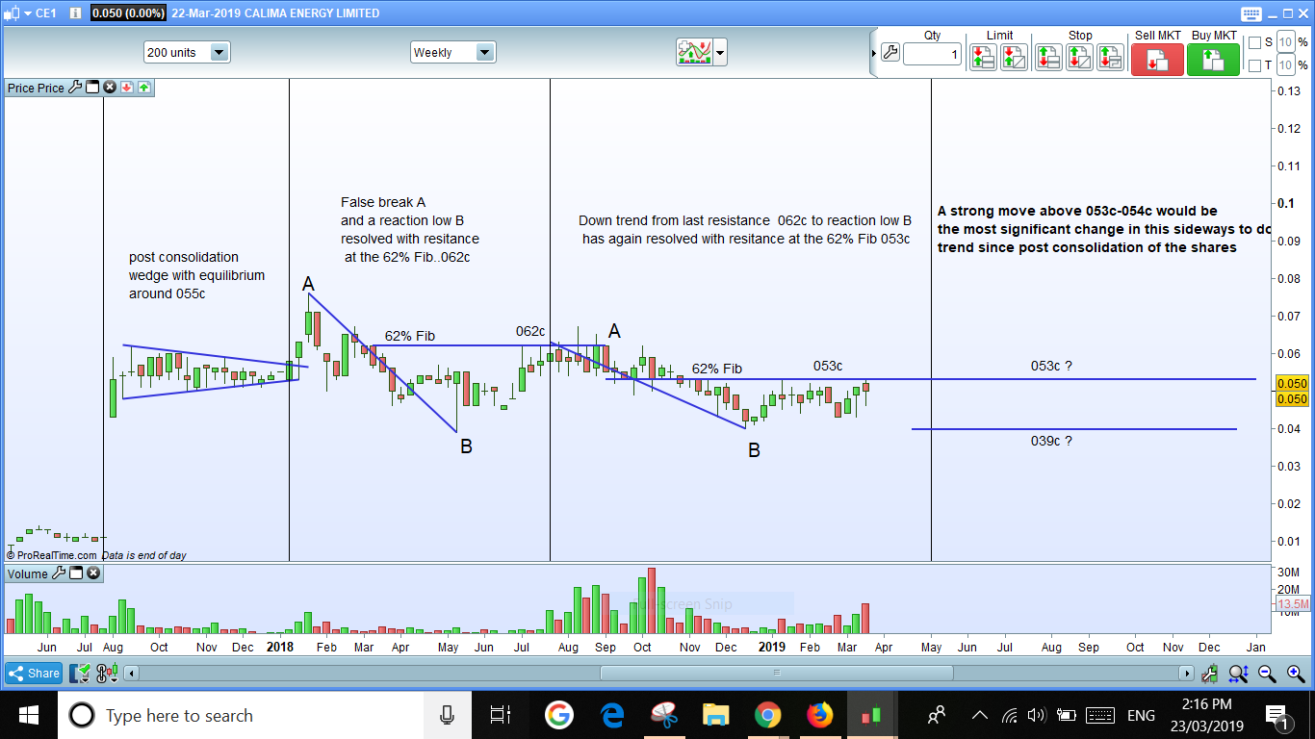The width and height of the screenshot is (1315, 739).
Task: Click the scrollbar left arrow
Action: (133, 674)
